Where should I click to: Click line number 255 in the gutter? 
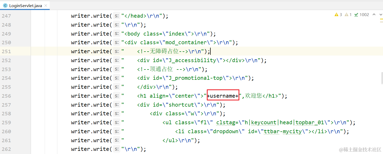pyautogui.click(x=6, y=87)
